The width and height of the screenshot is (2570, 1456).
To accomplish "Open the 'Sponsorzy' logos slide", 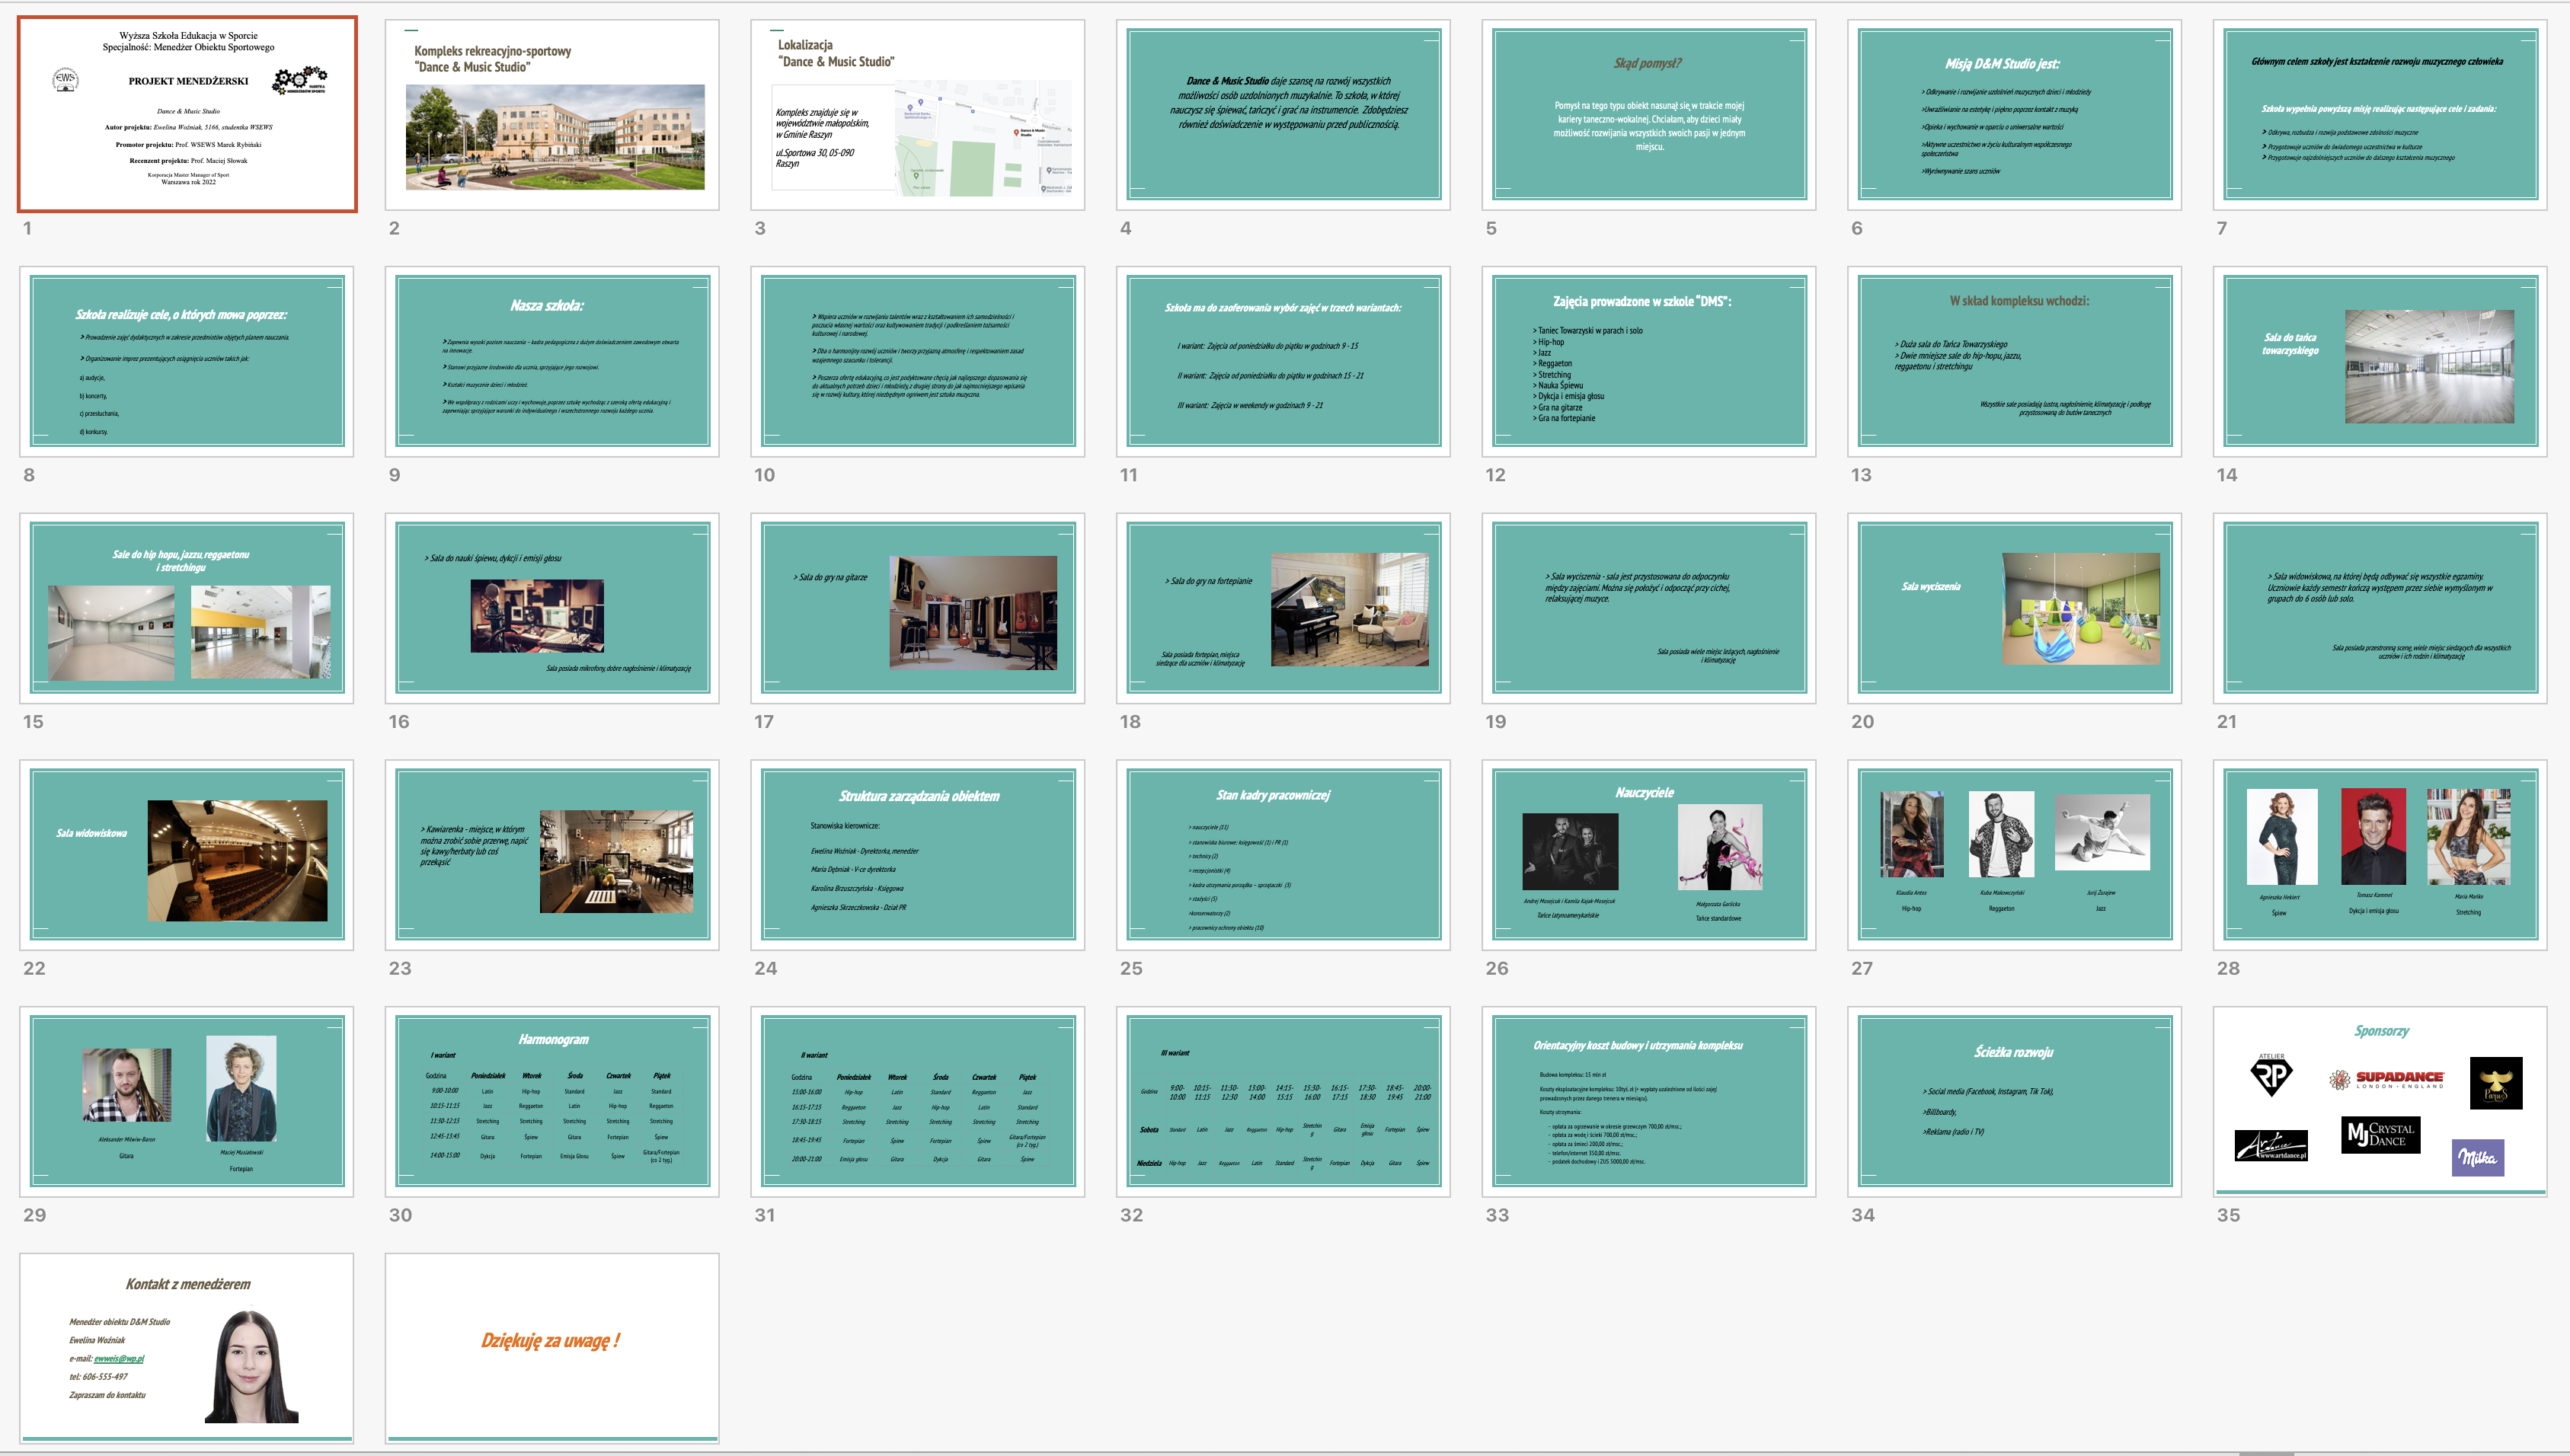I will (2379, 1101).
